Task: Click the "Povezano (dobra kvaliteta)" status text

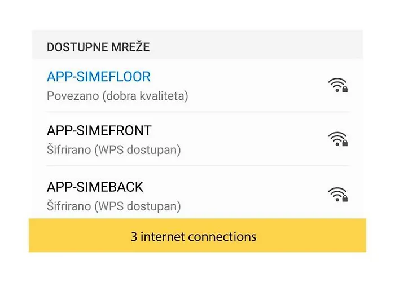Action: [x=117, y=96]
